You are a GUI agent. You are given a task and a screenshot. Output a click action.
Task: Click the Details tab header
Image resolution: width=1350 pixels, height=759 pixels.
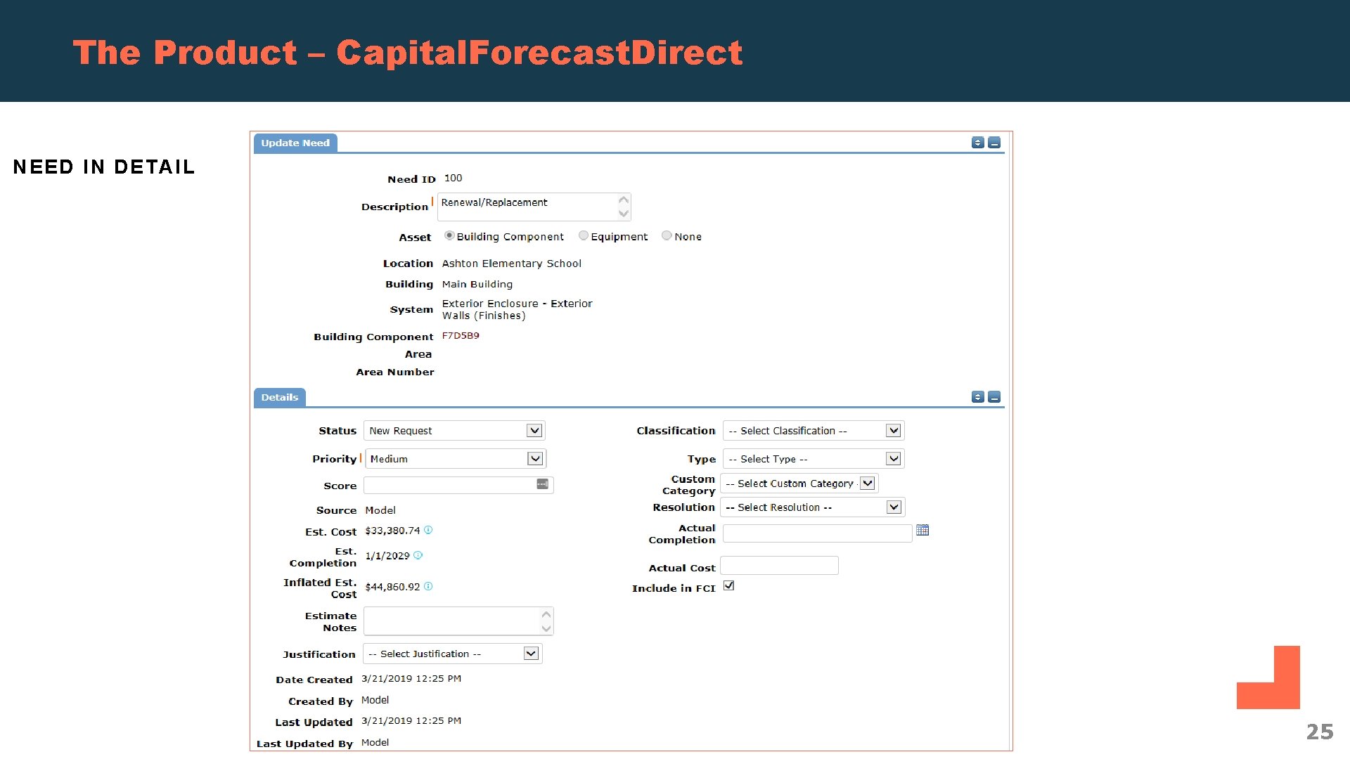point(280,398)
